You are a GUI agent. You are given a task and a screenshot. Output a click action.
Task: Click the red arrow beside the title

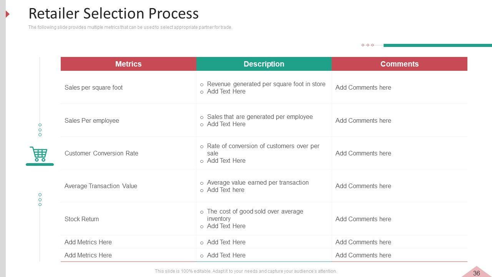7,15
